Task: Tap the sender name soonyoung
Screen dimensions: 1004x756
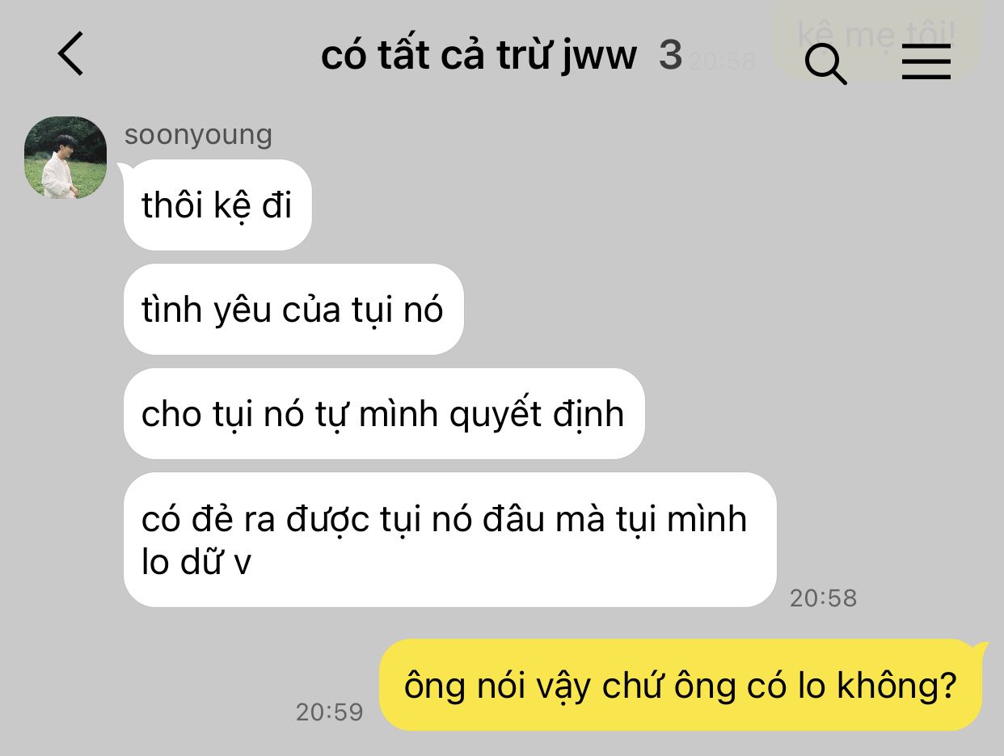Action: coord(198,134)
